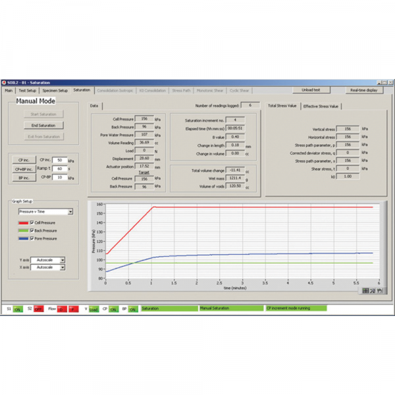Viewport: 395px width, 395px height.
Task: Click the Ramp t input field
Action: 61,169
